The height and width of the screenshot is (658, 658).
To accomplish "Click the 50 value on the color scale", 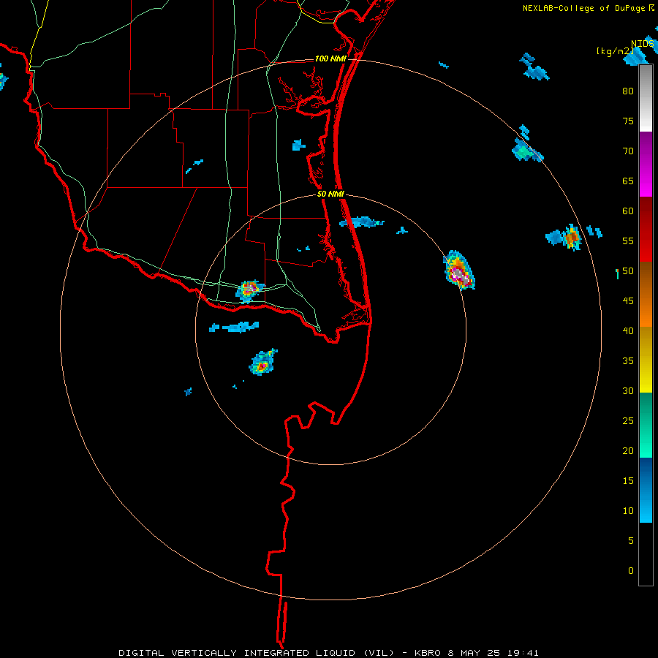I will pos(628,271).
